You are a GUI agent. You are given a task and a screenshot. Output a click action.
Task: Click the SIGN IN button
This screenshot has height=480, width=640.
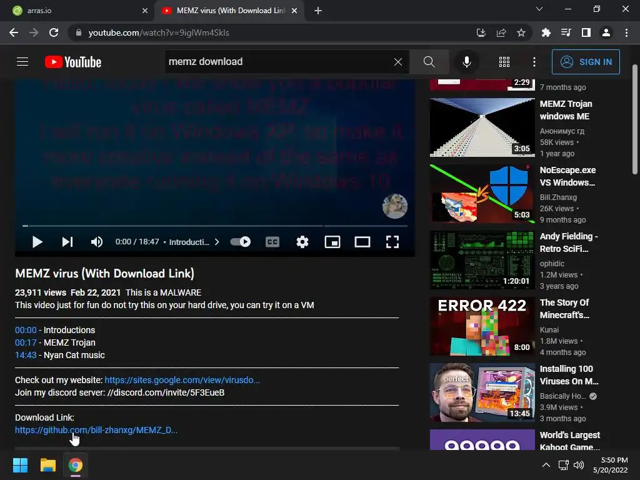(586, 62)
